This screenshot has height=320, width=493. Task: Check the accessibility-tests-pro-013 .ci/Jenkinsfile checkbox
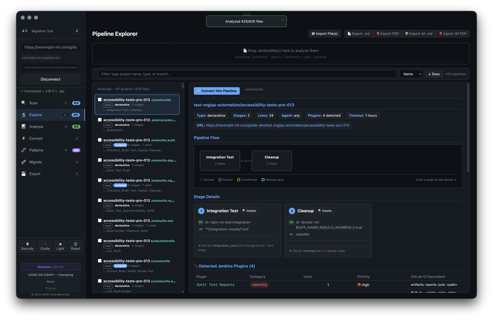point(100,100)
